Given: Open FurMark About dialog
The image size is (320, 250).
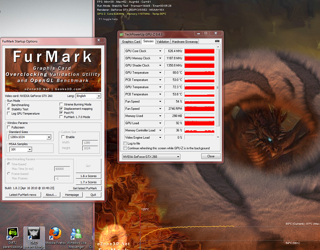Looking at the screenshot, I should (x=51, y=195).
